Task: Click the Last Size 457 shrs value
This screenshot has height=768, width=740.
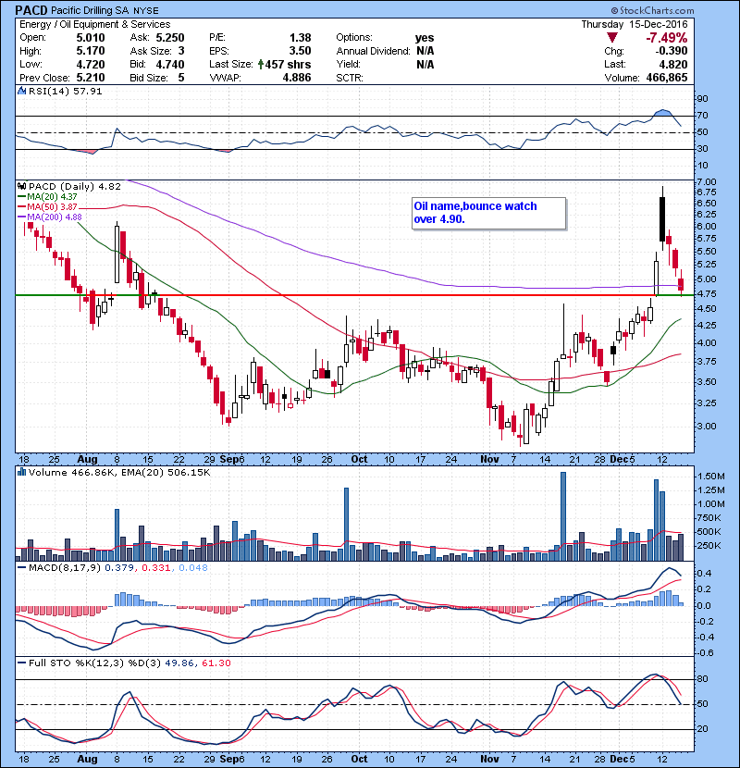Action: tap(288, 64)
